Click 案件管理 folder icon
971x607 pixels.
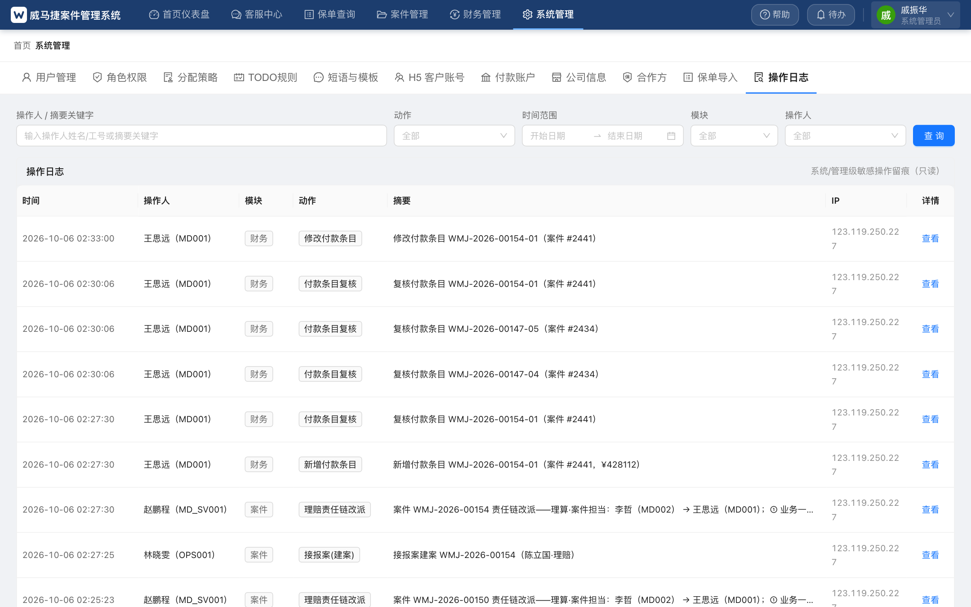tap(382, 15)
